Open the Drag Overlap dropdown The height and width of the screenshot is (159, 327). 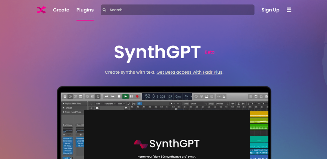222,104
